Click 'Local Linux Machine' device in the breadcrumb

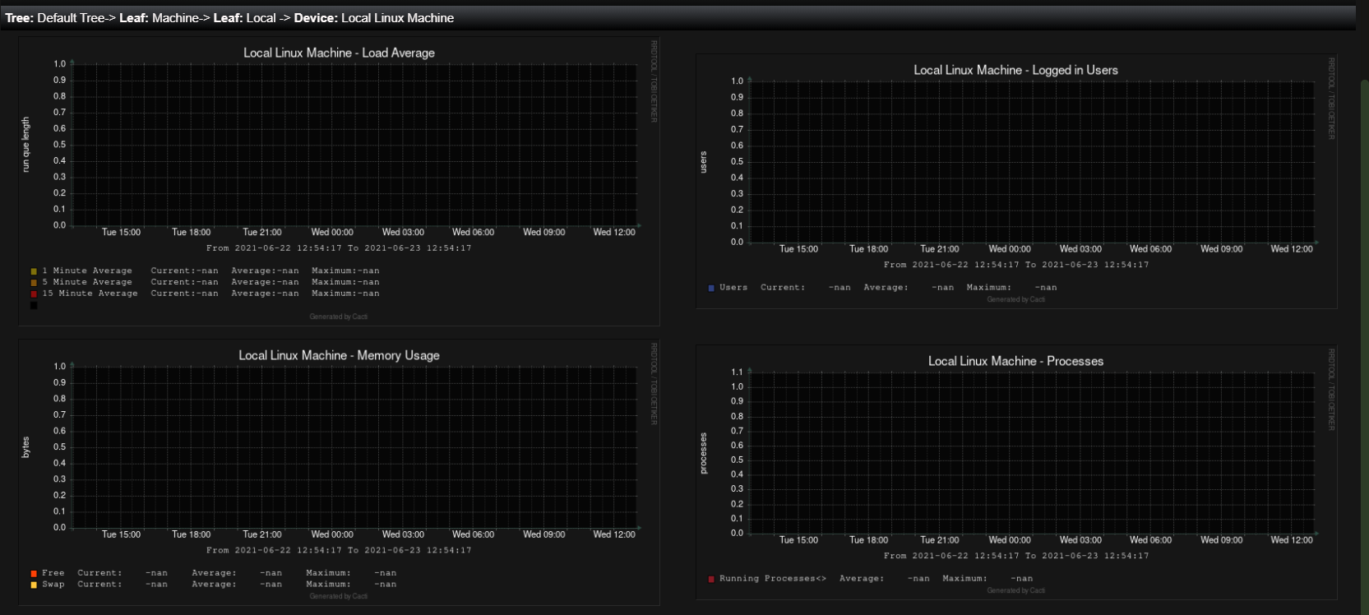coord(397,18)
